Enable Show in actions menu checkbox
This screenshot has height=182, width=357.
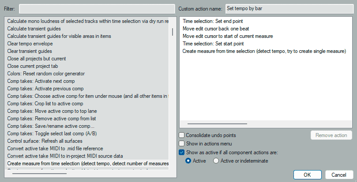pos(182,144)
